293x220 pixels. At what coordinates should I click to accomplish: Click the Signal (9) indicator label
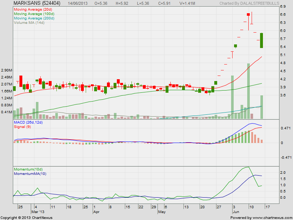click(22, 126)
